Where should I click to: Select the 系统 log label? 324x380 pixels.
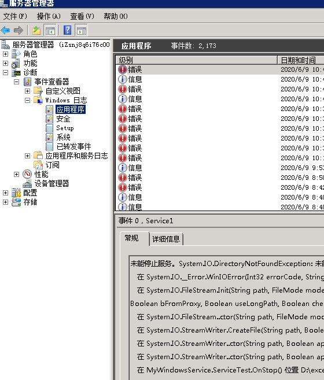click(63, 137)
